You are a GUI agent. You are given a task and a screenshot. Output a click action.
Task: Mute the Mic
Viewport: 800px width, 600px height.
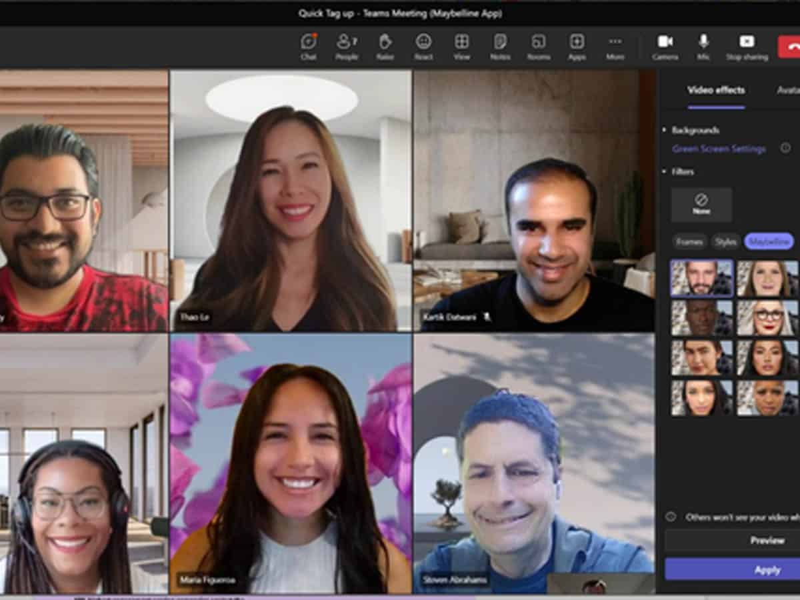pos(703,45)
